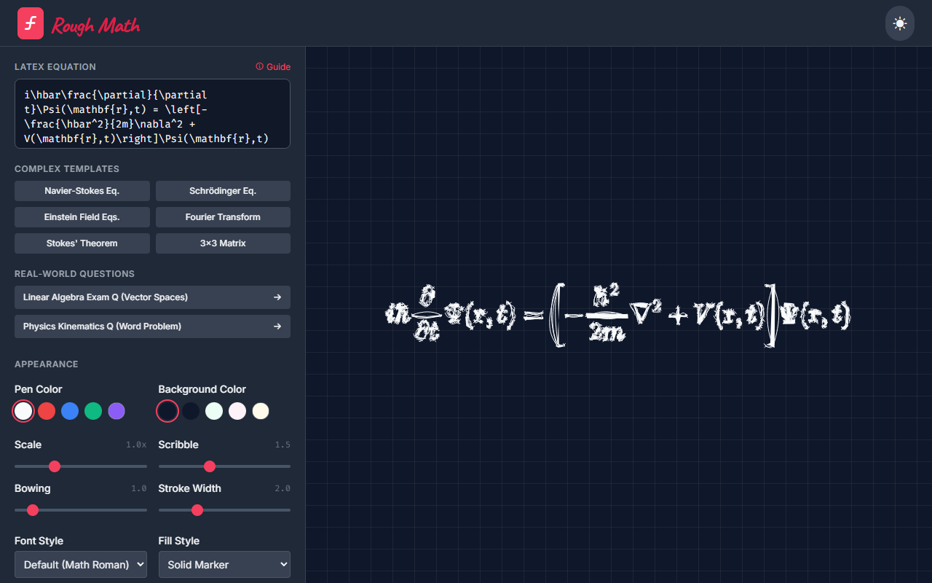Image resolution: width=932 pixels, height=583 pixels.
Task: Select the red pen color
Action: 47,411
